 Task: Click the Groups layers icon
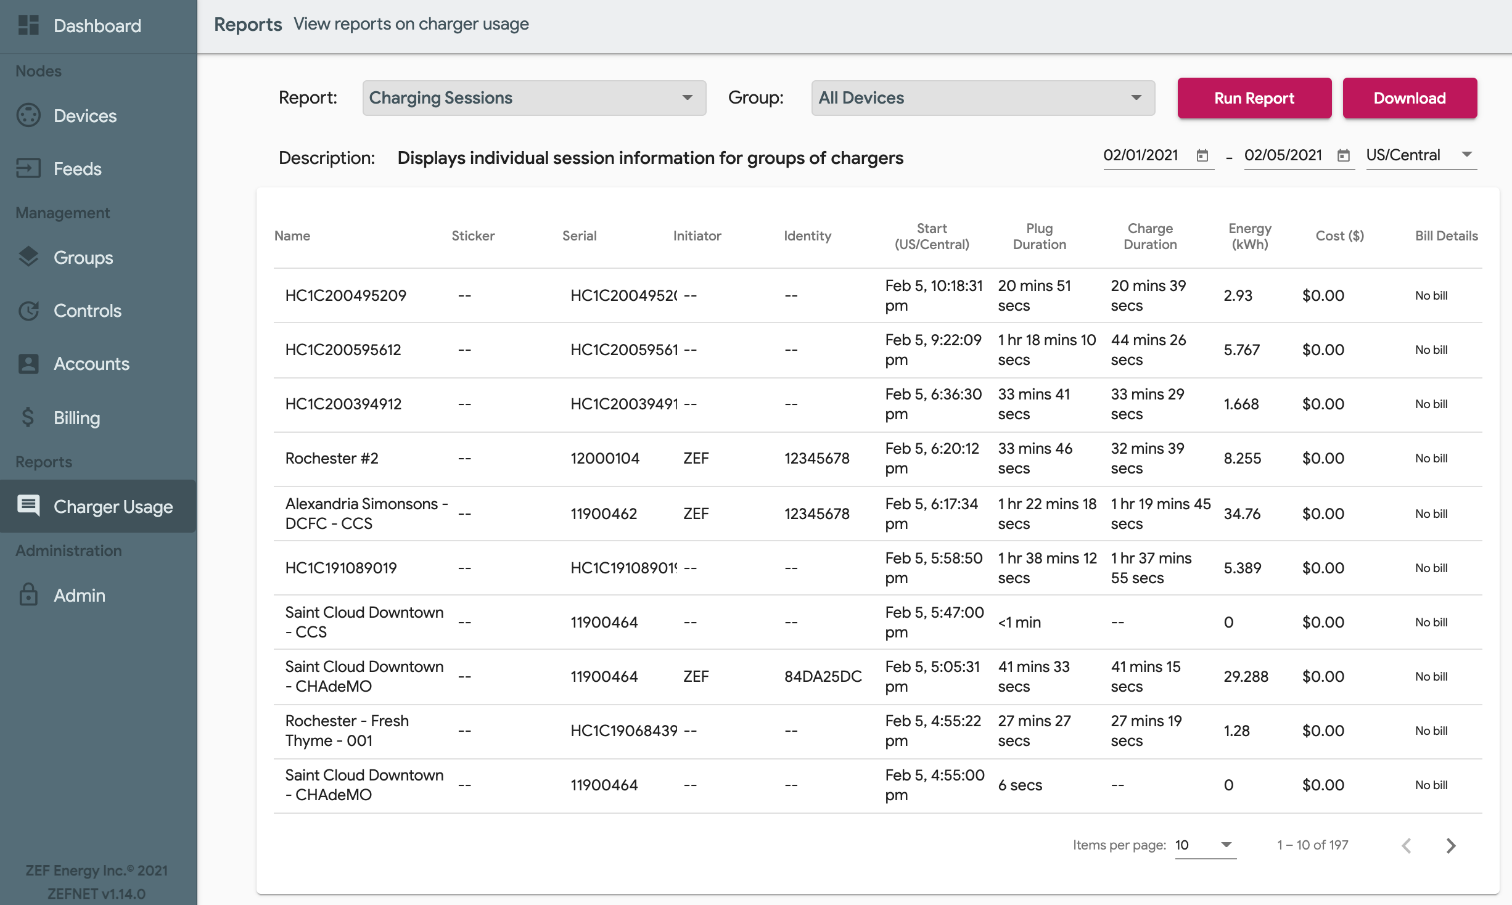coord(28,257)
